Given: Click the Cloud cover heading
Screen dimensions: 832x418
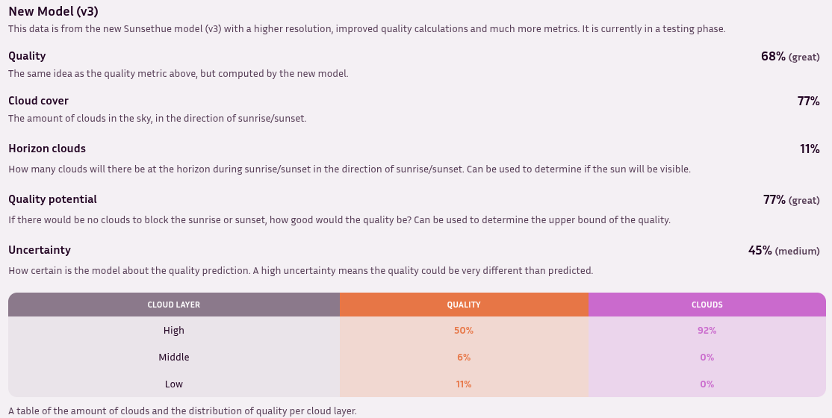Looking at the screenshot, I should [x=38, y=101].
